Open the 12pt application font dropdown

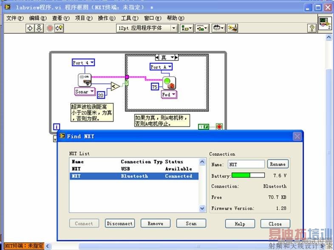coord(147,28)
